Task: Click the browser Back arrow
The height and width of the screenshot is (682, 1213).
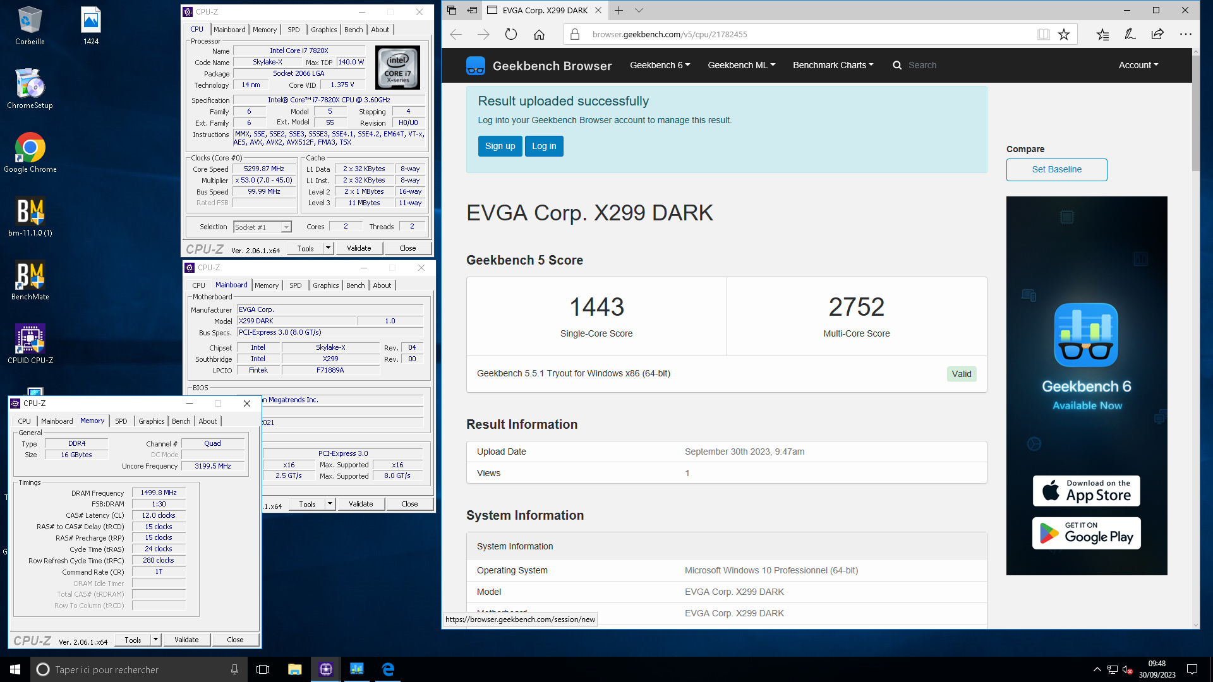Action: pos(456,35)
